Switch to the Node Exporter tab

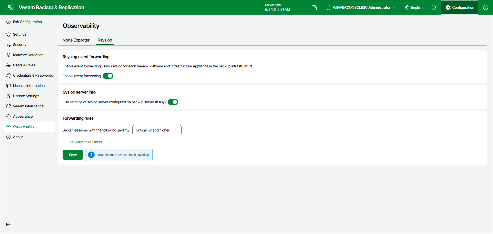[x=76, y=40]
